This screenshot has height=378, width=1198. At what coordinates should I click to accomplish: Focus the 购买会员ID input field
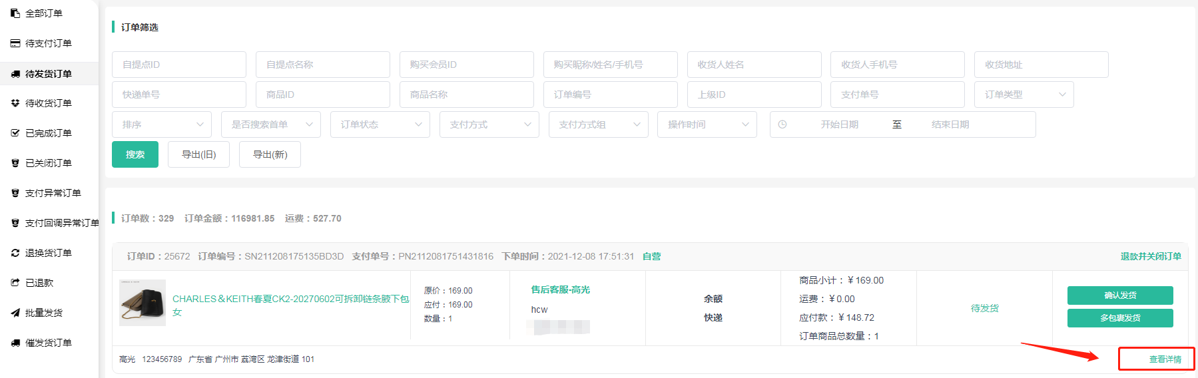click(467, 65)
